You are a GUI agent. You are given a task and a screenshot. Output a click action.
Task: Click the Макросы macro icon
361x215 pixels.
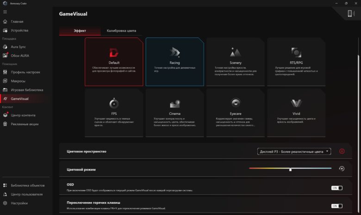coord(5,81)
